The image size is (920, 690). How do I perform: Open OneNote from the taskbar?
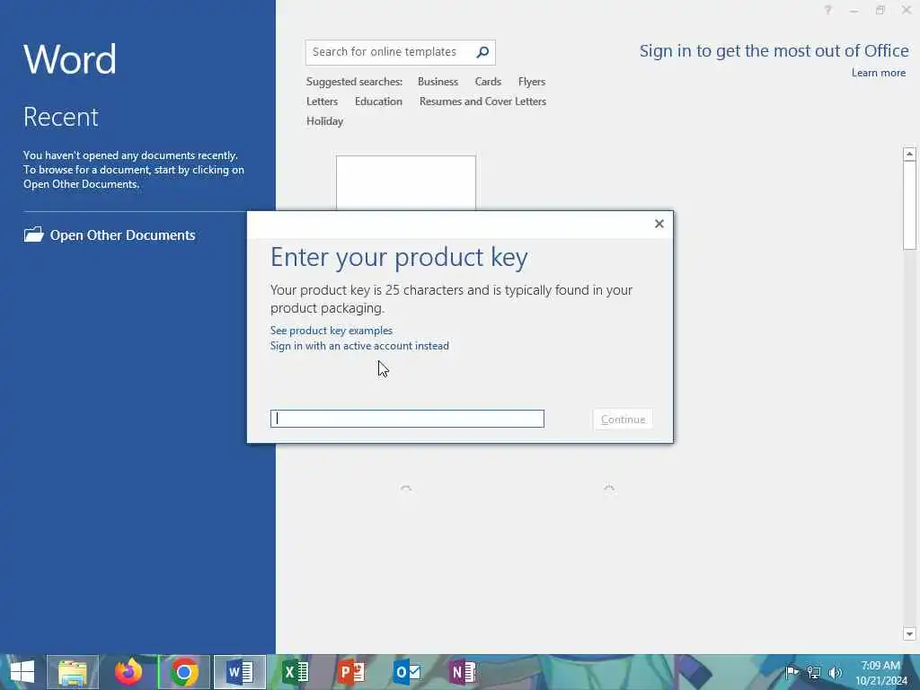point(463,672)
